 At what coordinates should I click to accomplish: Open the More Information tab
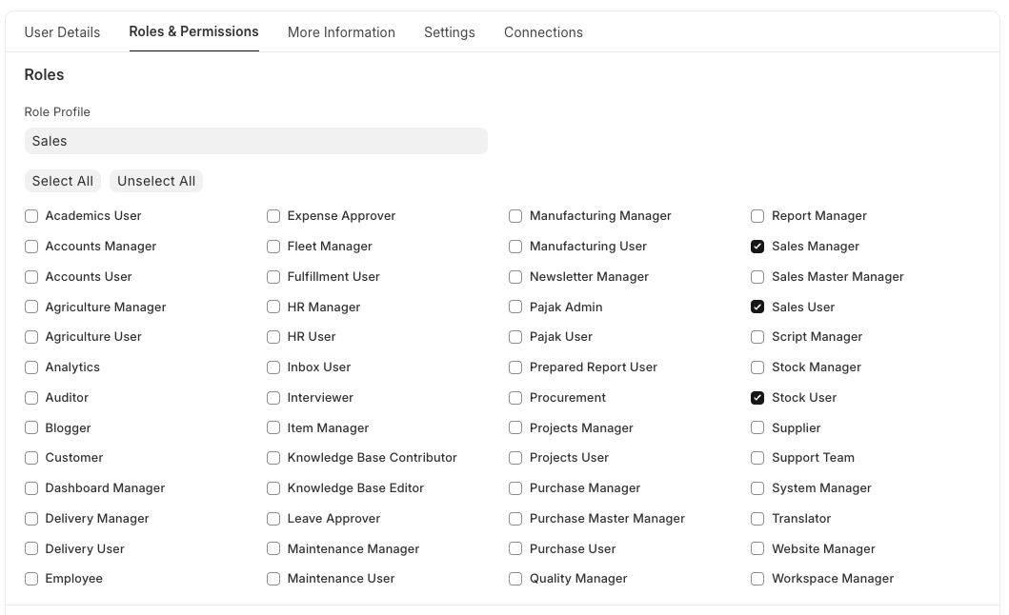(341, 32)
